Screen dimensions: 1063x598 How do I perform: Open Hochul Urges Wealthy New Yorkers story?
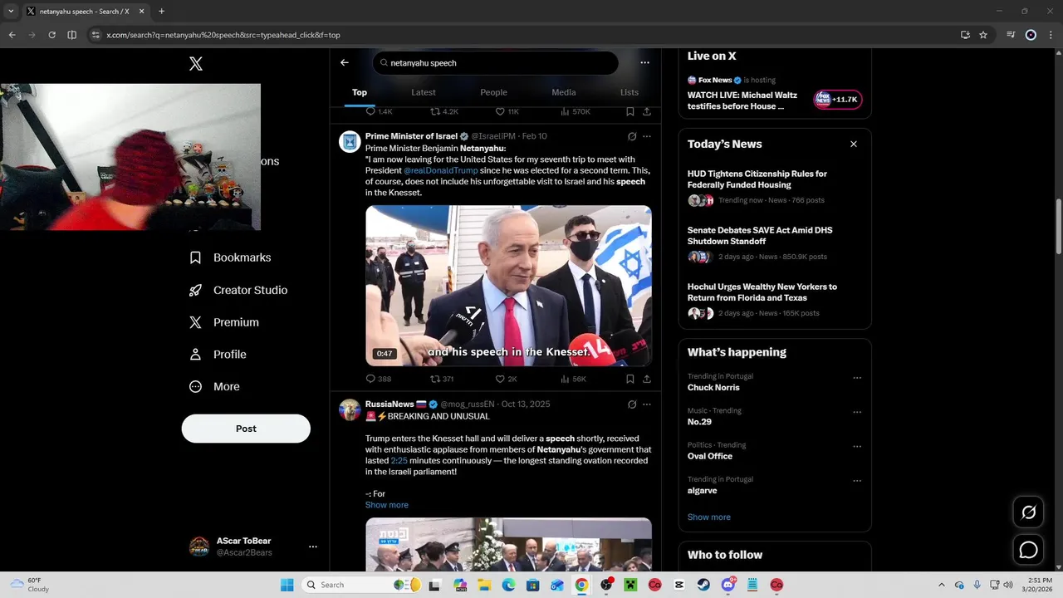(x=762, y=292)
